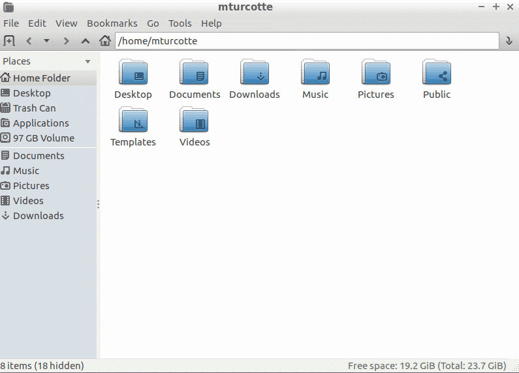Select Desktop in the Places sidebar

tap(48, 93)
